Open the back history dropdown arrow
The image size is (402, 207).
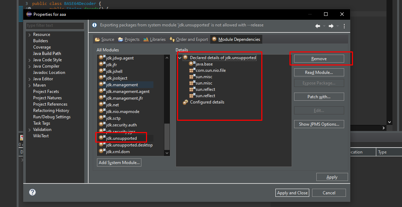coord(324,26)
